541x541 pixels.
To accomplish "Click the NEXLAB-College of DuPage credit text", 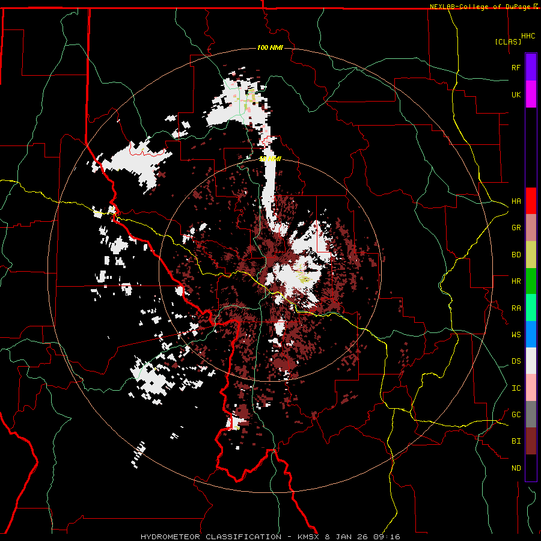I will tap(480, 7).
